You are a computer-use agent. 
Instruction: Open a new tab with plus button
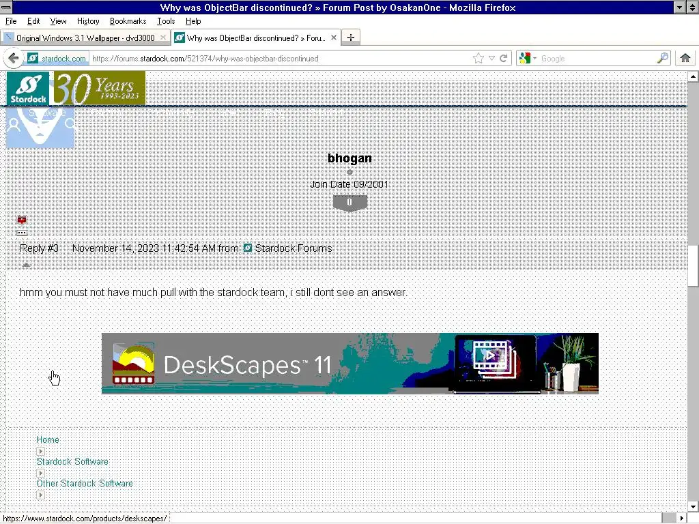pos(351,38)
